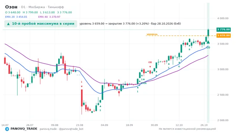Click the 26.07 date axis label
The width and height of the screenshot is (236, 133).
click(x=29, y=125)
